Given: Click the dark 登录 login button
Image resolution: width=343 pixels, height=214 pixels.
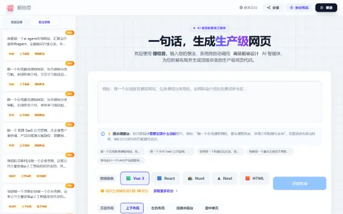Looking at the screenshot, I should (x=326, y=7).
